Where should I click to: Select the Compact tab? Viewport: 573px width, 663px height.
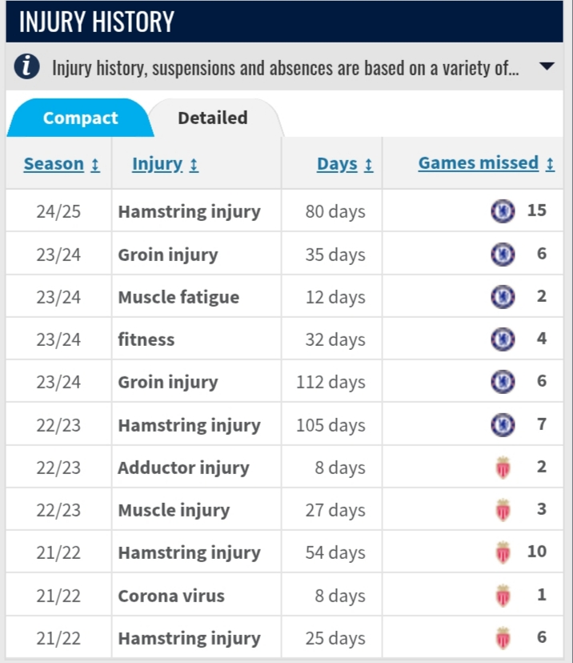(80, 118)
